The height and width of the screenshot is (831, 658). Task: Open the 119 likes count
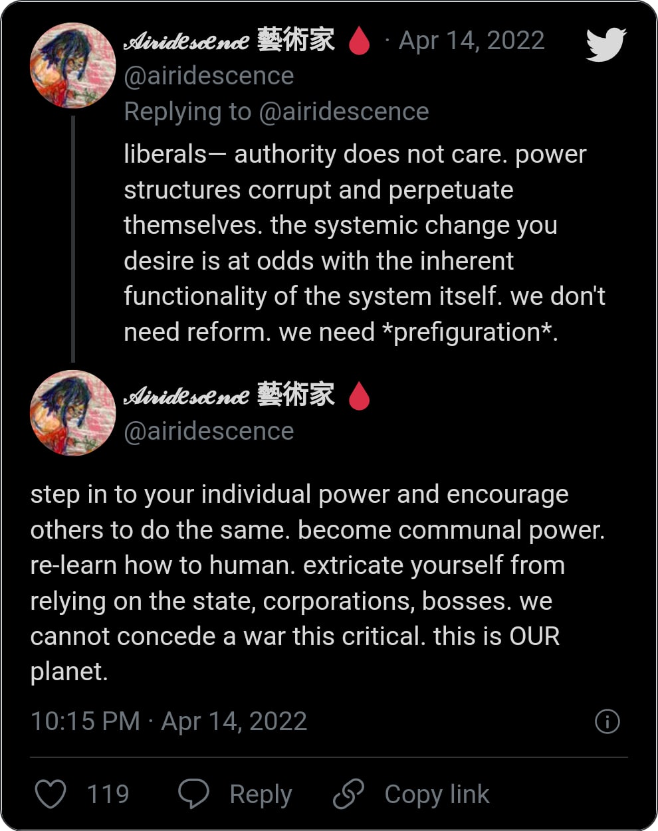pos(108,794)
